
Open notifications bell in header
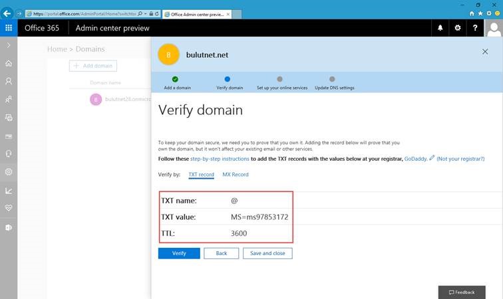click(440, 28)
